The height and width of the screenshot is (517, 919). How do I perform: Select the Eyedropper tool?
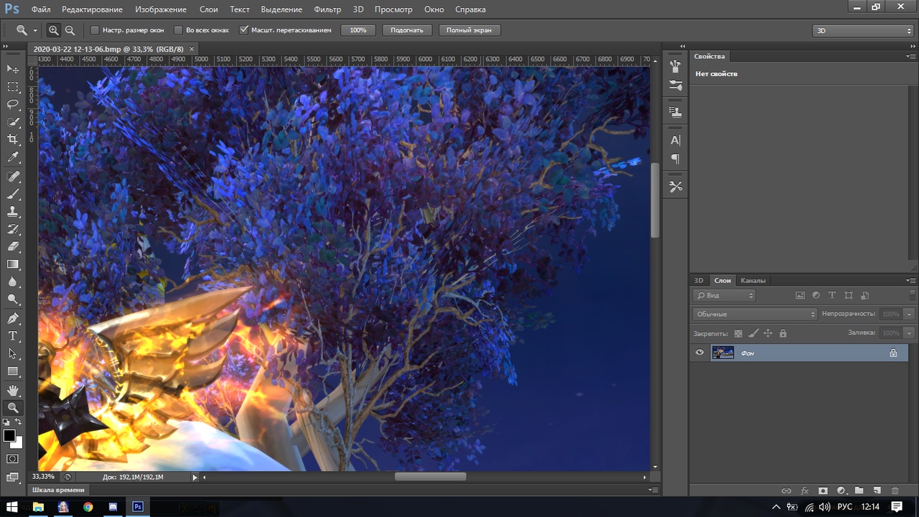pyautogui.click(x=13, y=157)
